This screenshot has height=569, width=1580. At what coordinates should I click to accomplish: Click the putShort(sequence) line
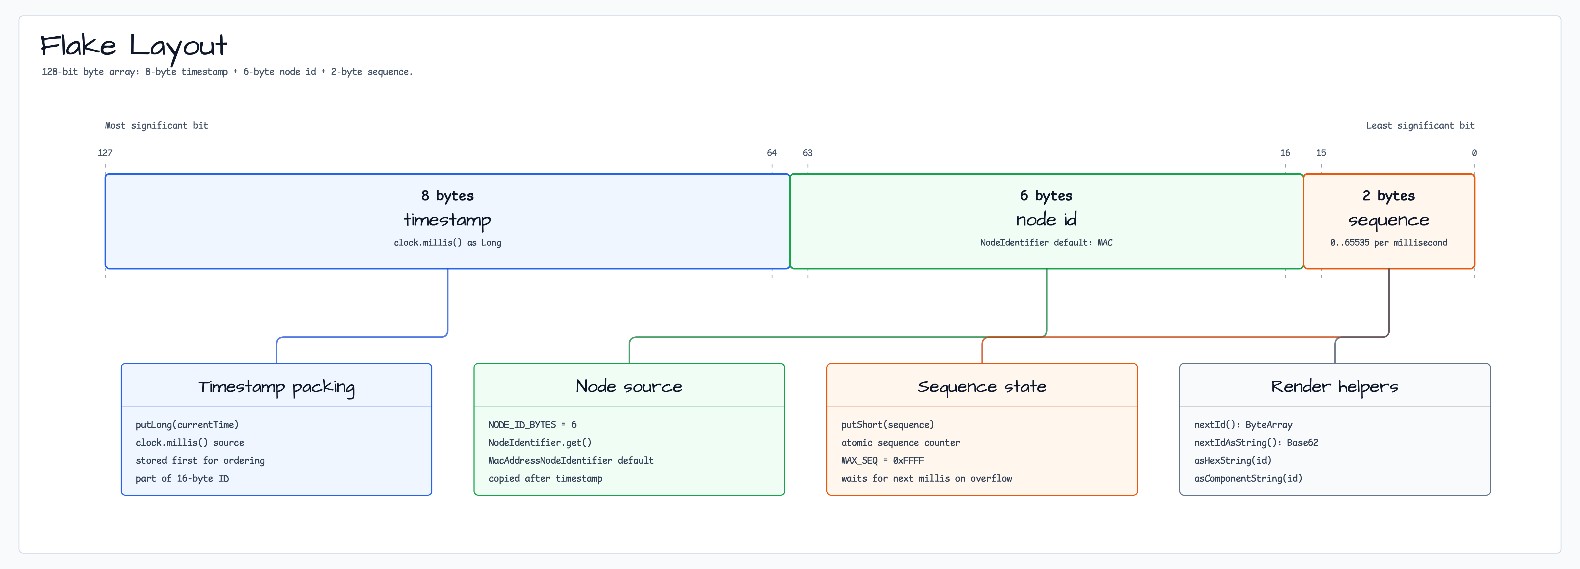(887, 425)
